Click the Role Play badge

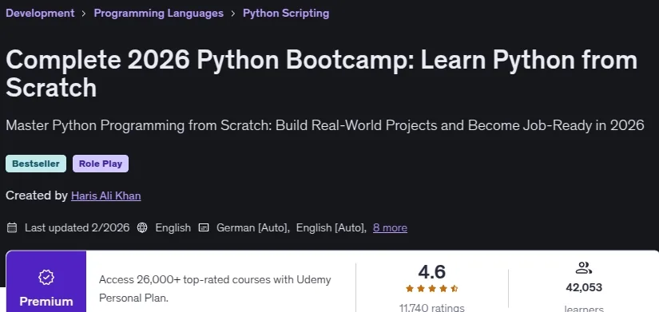point(101,164)
